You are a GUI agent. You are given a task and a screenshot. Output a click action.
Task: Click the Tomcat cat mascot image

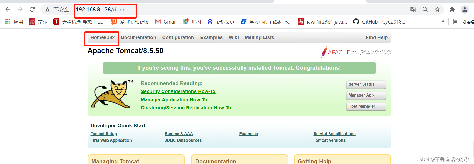point(112,94)
